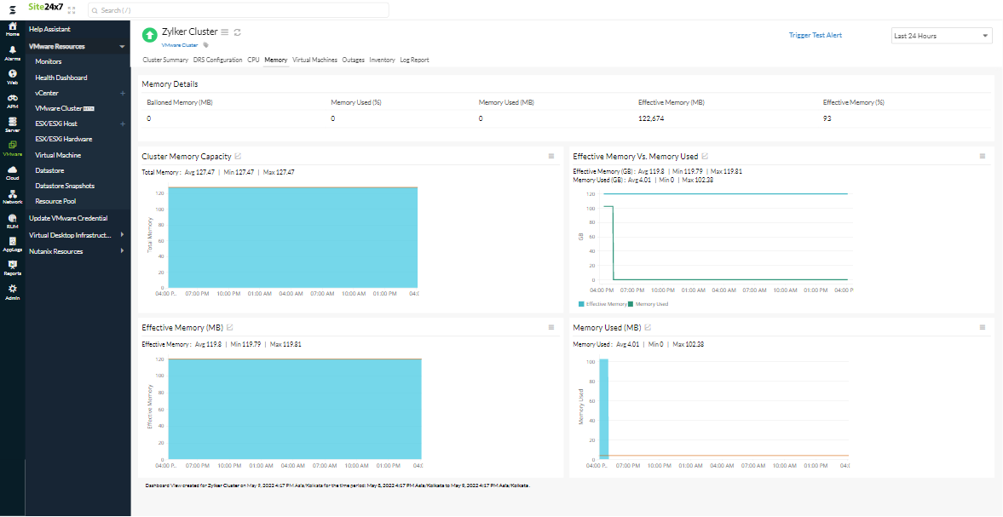Click edit icon next to Effective Memory (MB)
This screenshot has height=517, width=1003.
pos(230,328)
